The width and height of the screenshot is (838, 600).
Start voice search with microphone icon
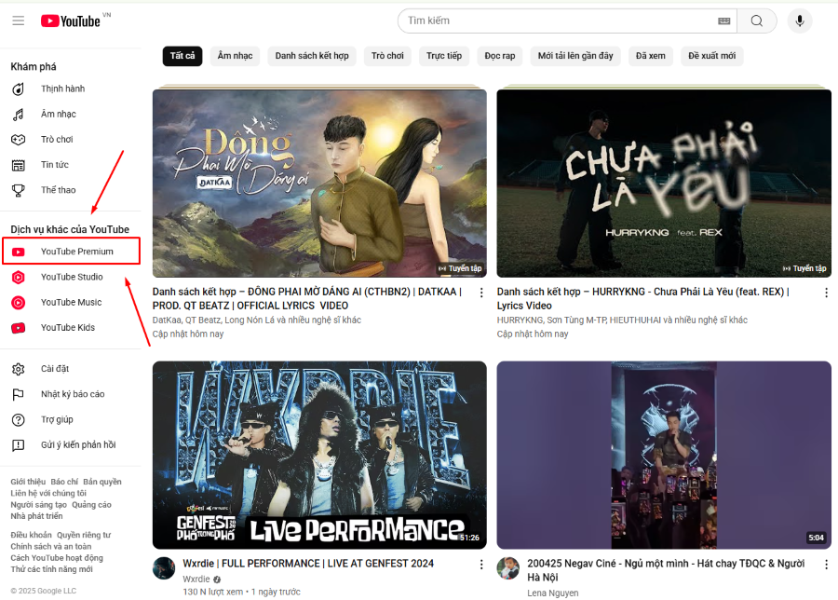(800, 20)
